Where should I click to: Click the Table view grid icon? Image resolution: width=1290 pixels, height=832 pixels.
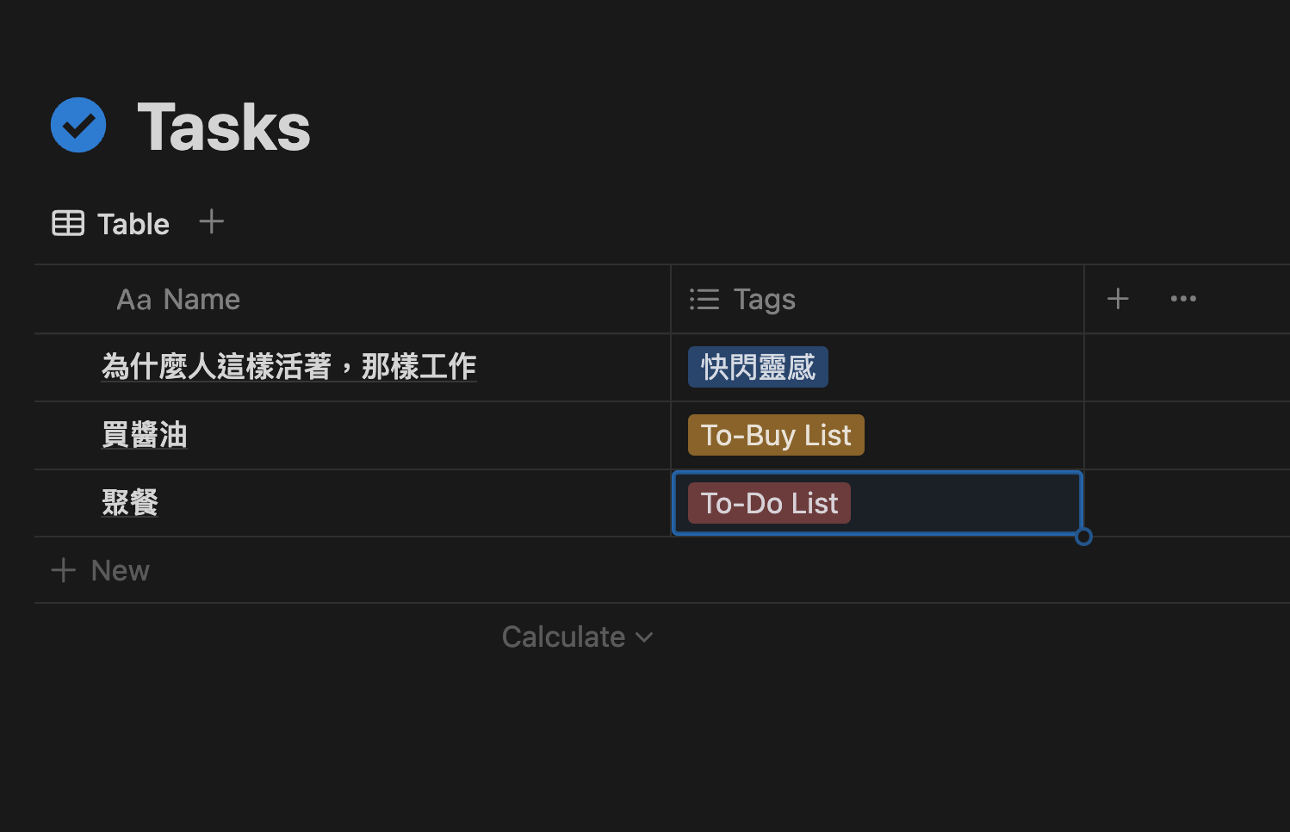(x=68, y=223)
